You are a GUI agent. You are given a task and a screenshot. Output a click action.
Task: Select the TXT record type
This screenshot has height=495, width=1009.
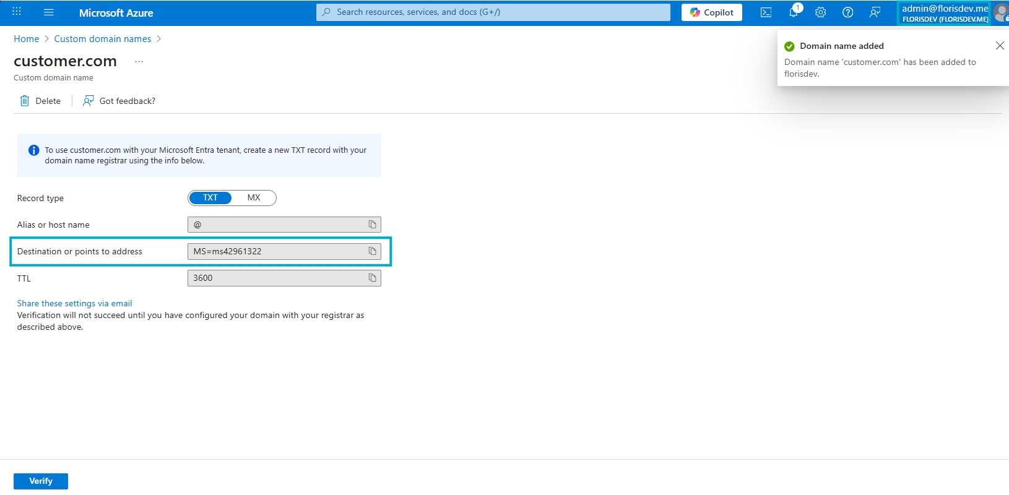(210, 198)
